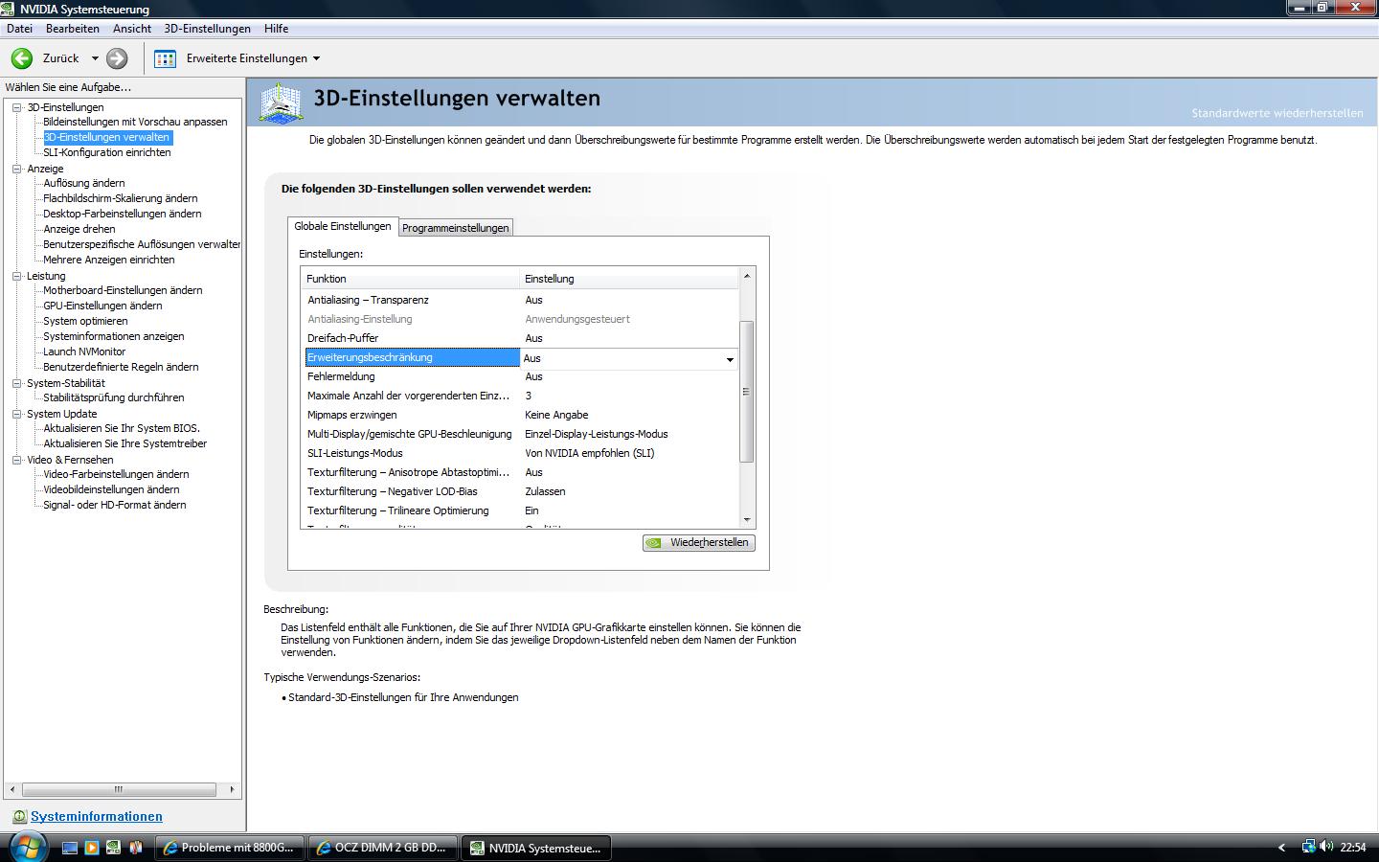This screenshot has height=862, width=1379.
Task: Launch media player from quick launch
Action: (92, 848)
